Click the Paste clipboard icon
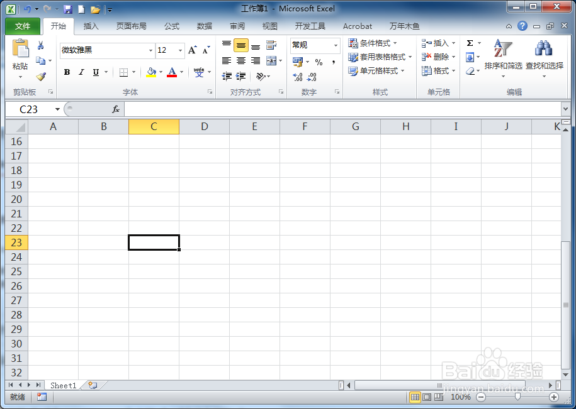Image resolution: width=576 pixels, height=409 pixels. coord(20,49)
